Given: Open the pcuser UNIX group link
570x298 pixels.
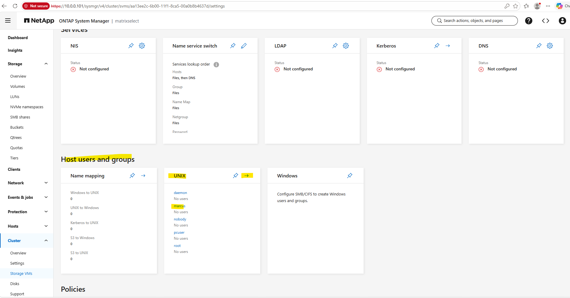Looking at the screenshot, I should point(179,232).
